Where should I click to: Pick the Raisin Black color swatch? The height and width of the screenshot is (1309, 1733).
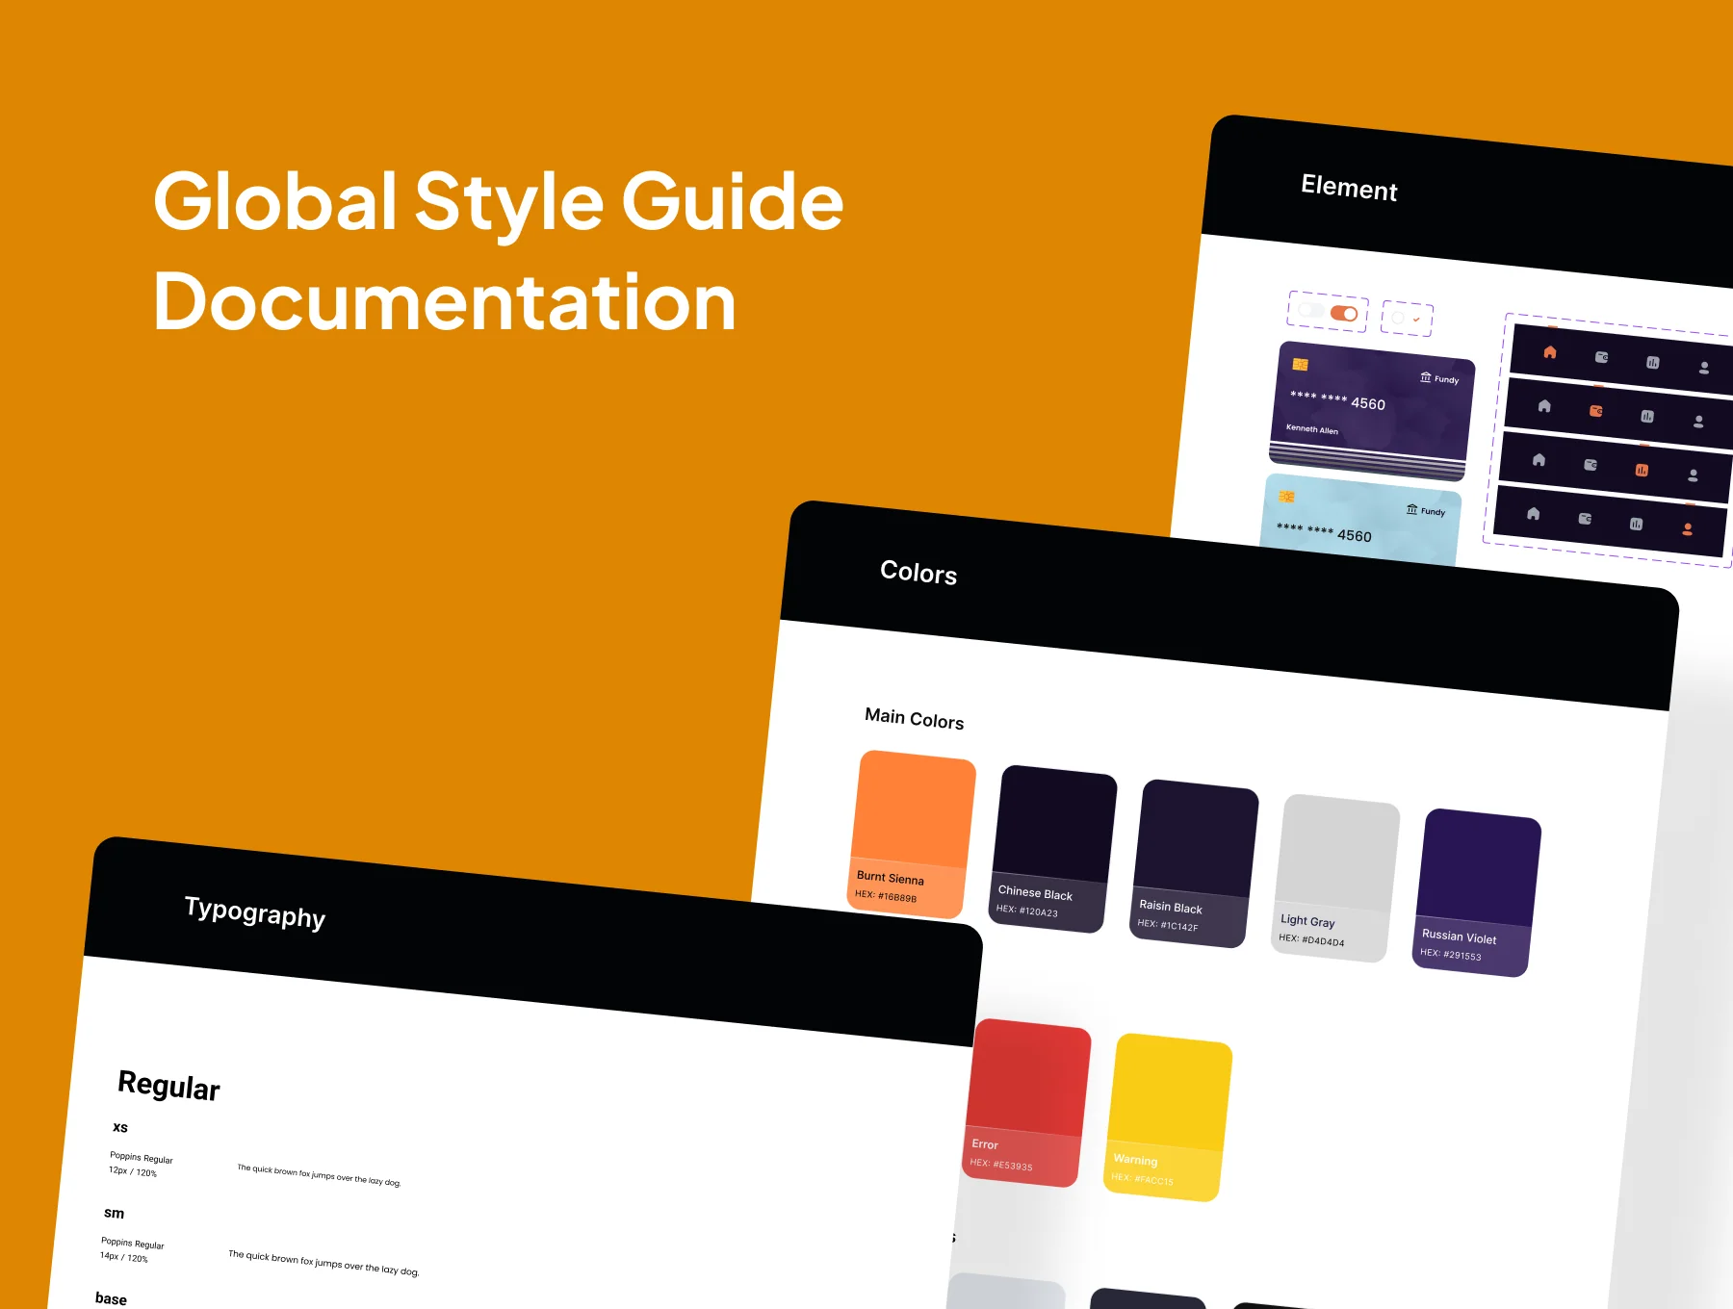click(x=1194, y=863)
